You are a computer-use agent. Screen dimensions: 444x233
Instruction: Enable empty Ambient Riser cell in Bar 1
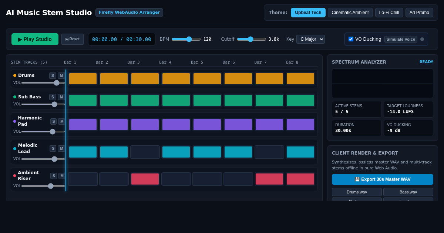83,179
